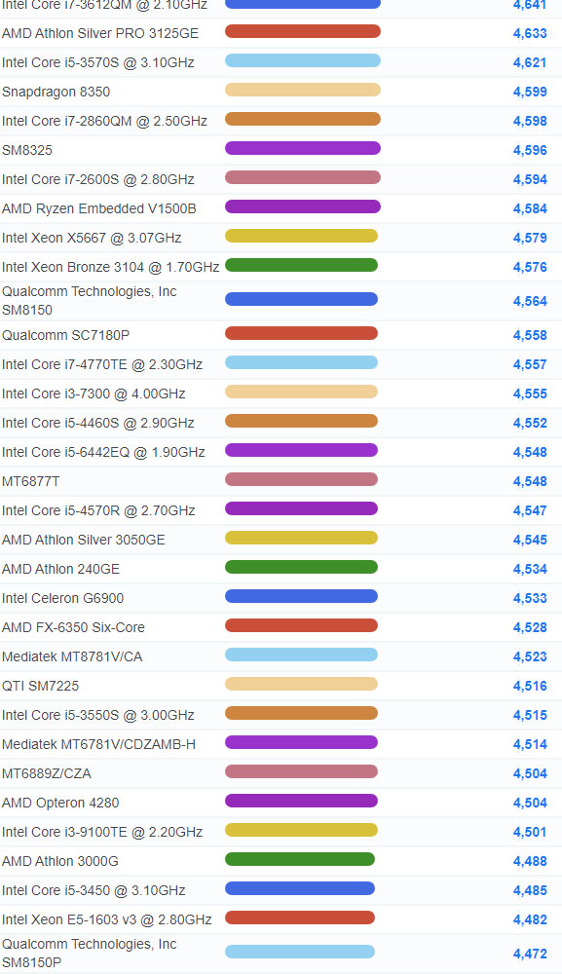Image resolution: width=562 pixels, height=974 pixels.
Task: Select the 4,599 benchmark score
Action: tap(530, 92)
